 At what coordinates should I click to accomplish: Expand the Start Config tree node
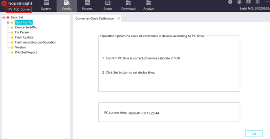[8, 22]
